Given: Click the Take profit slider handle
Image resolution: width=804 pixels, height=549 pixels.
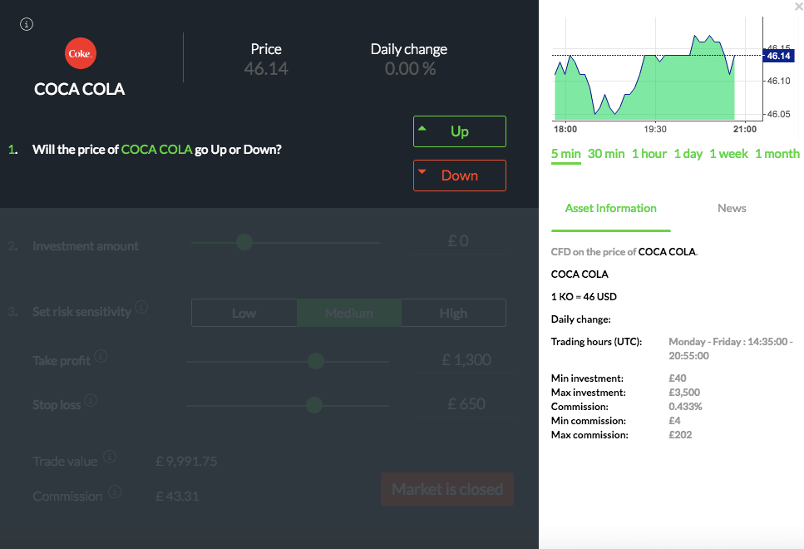Looking at the screenshot, I should [316, 361].
